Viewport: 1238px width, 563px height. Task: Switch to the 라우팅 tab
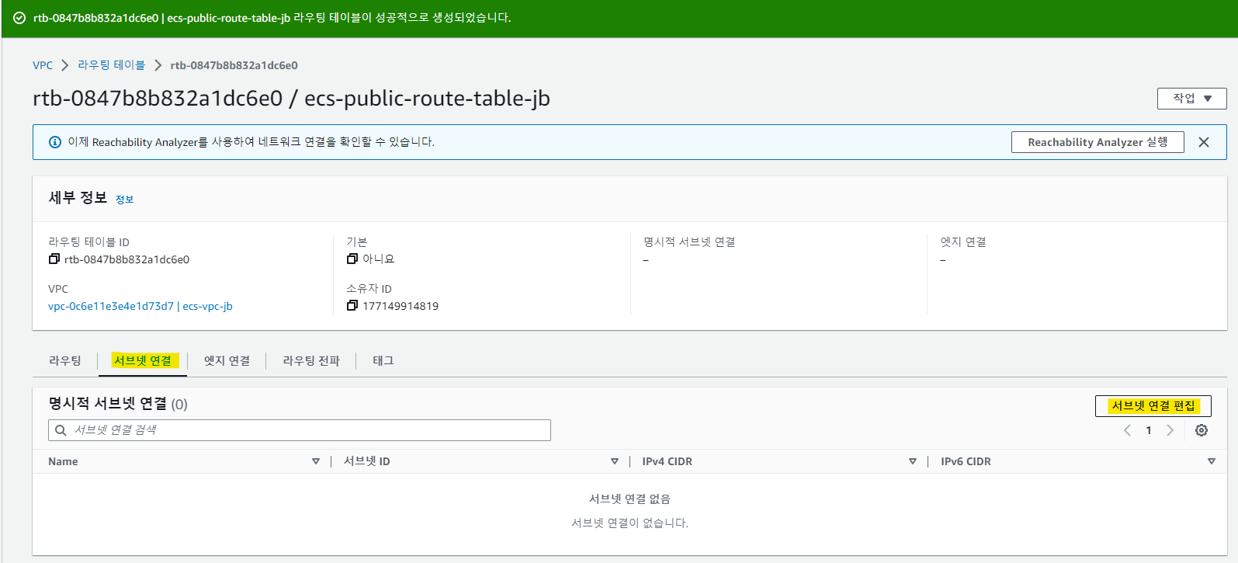pos(65,361)
